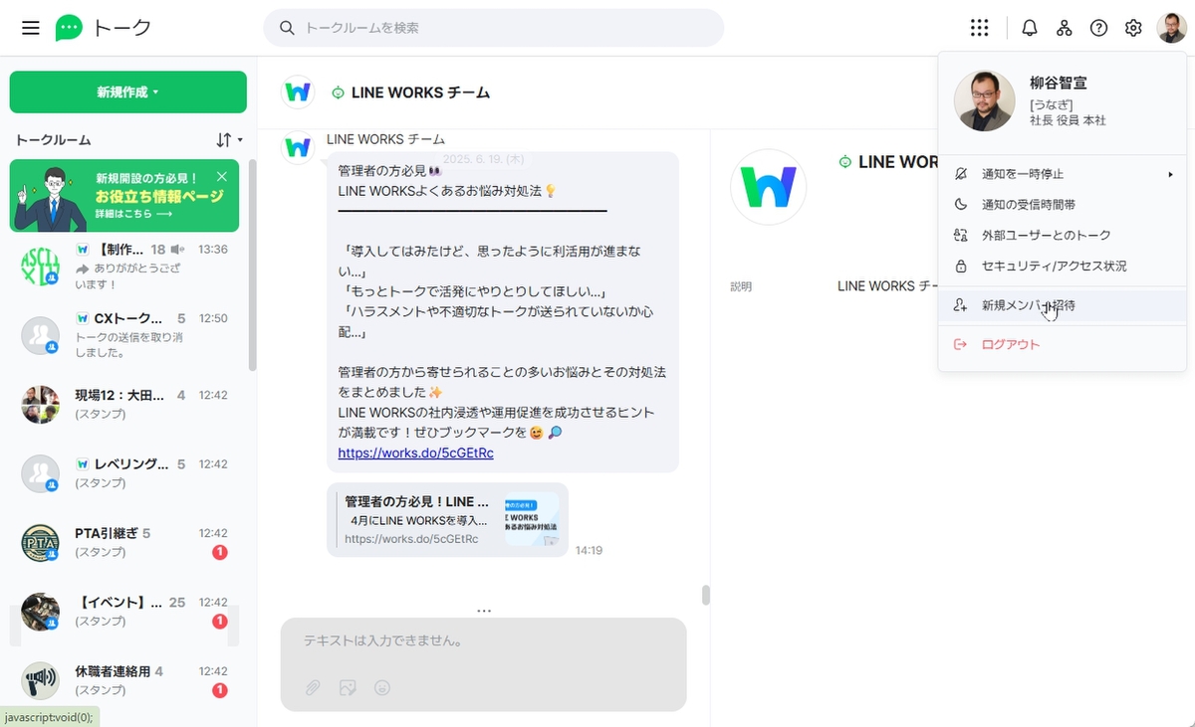
Task: Click the LINE WORKS チーム sender name
Action: 385,139
